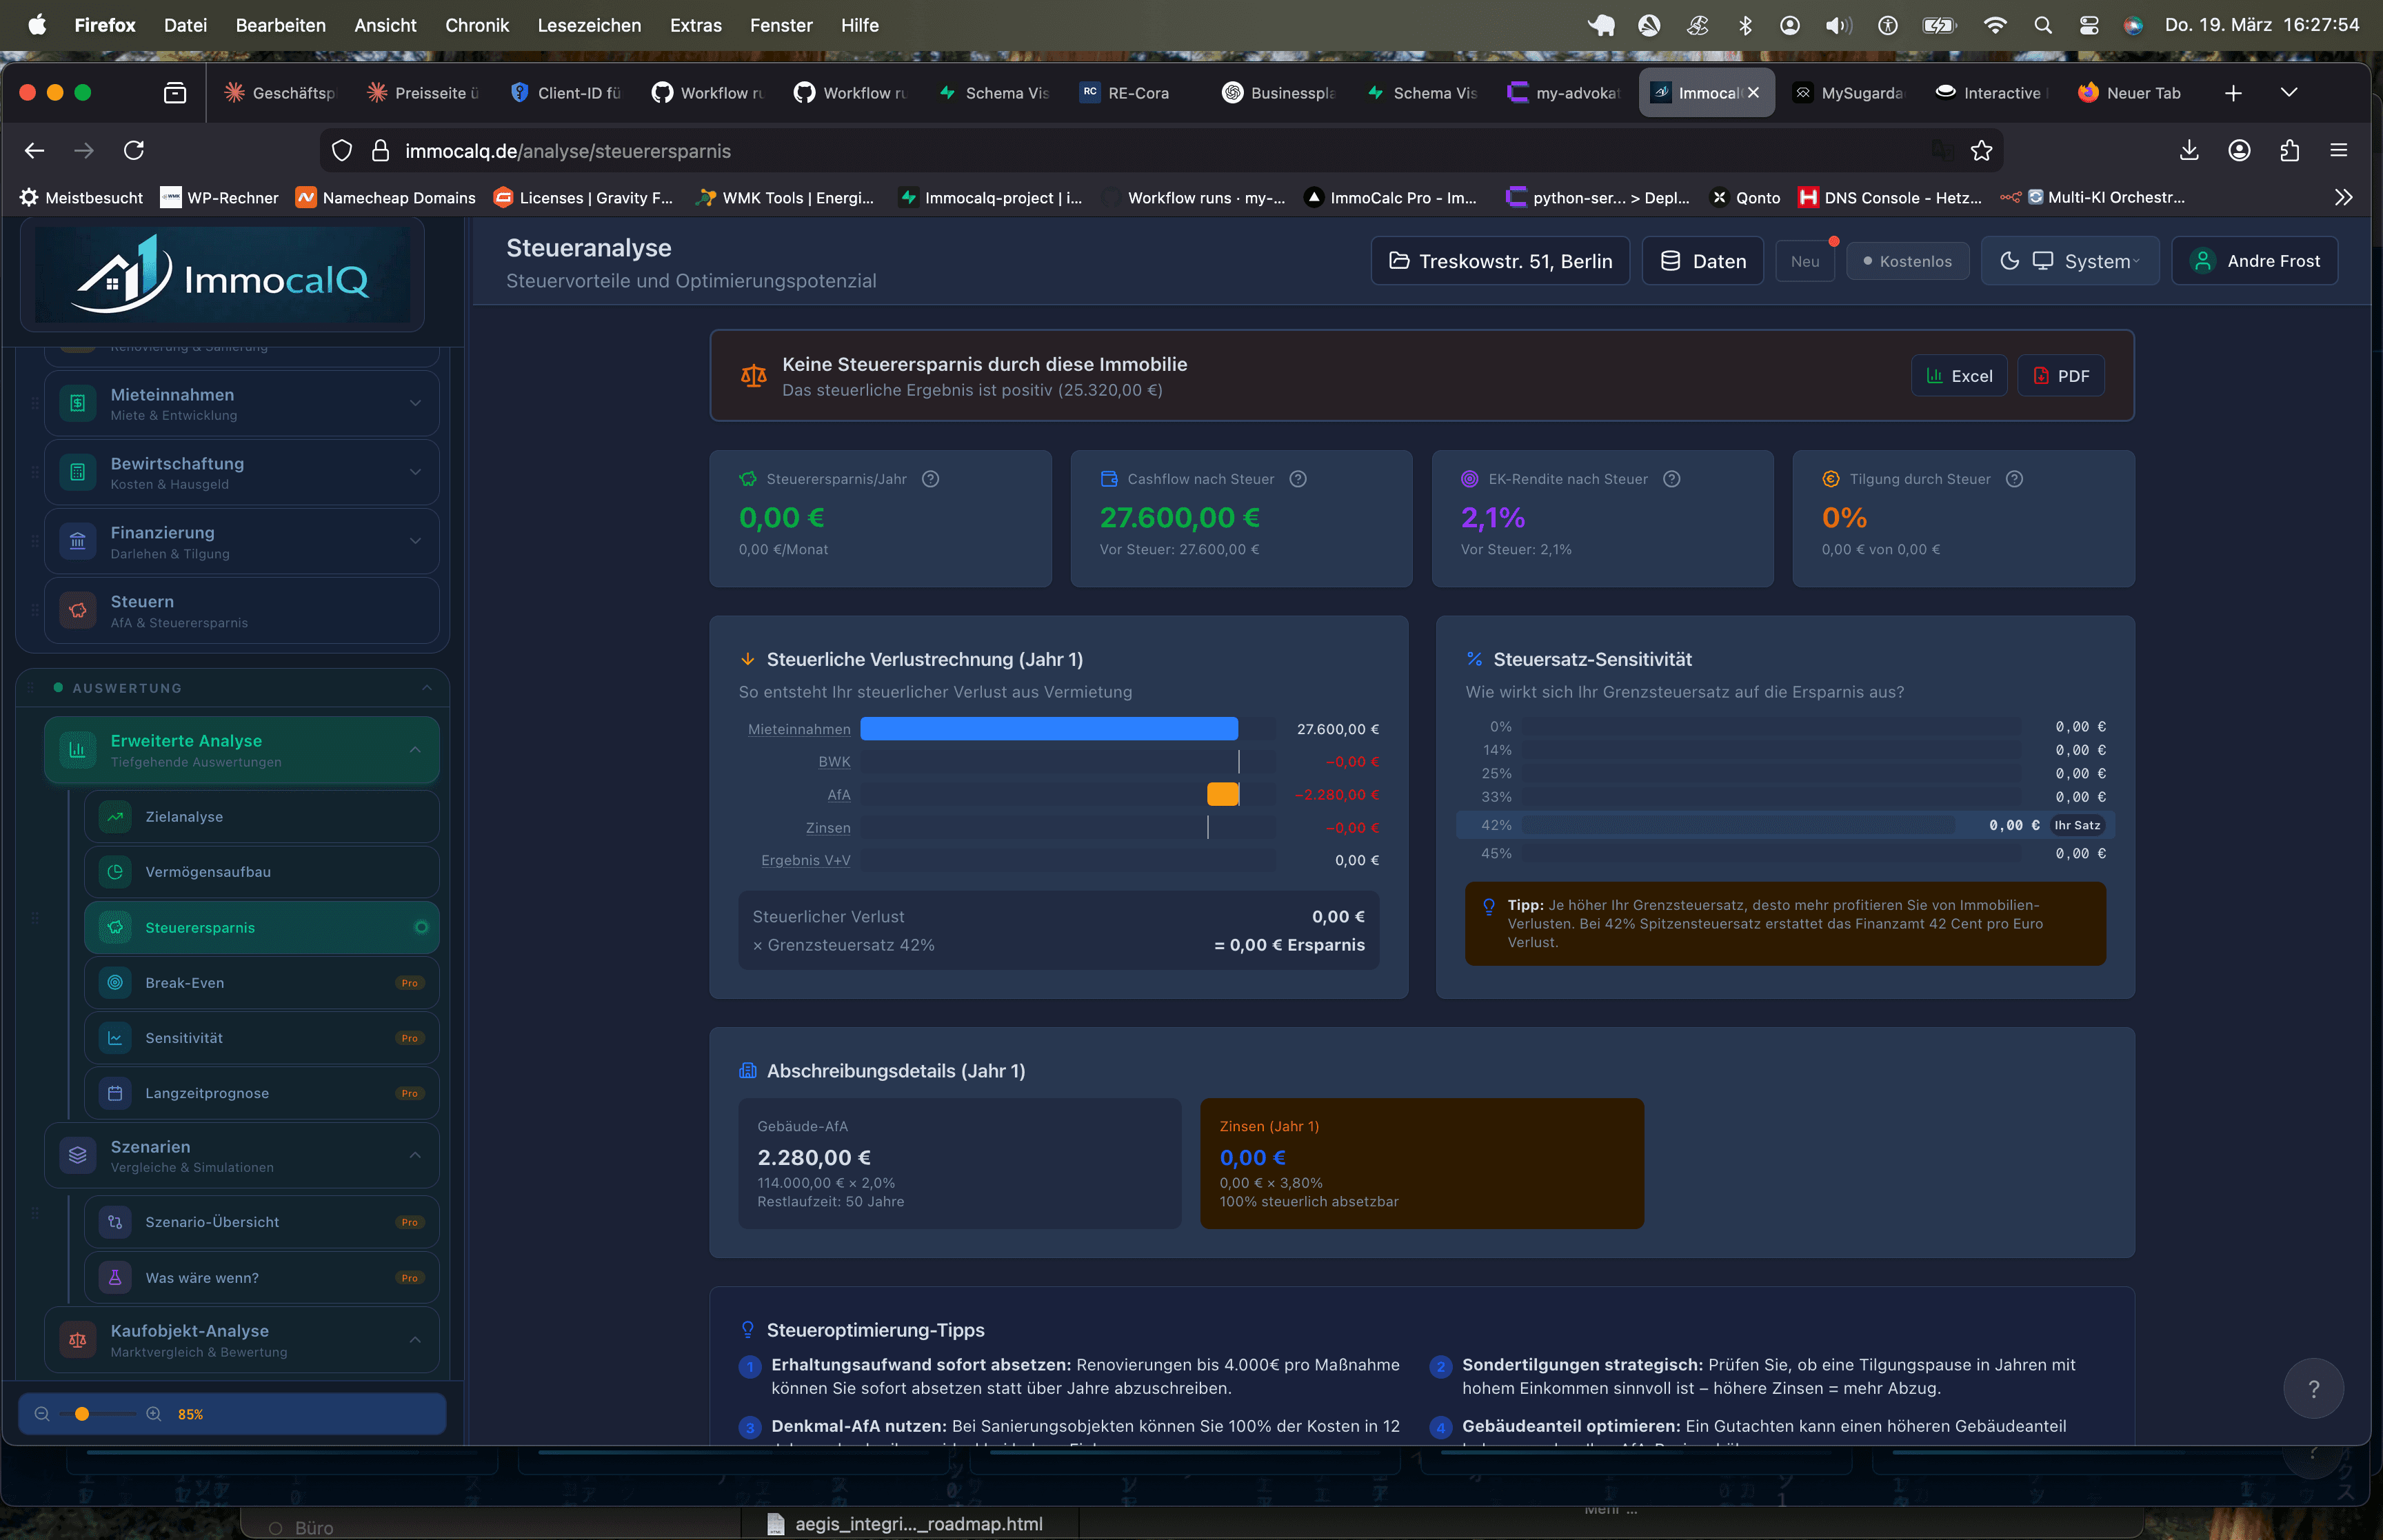
Task: List all tabs with the tab-bar chevron
Action: pyautogui.click(x=2289, y=93)
